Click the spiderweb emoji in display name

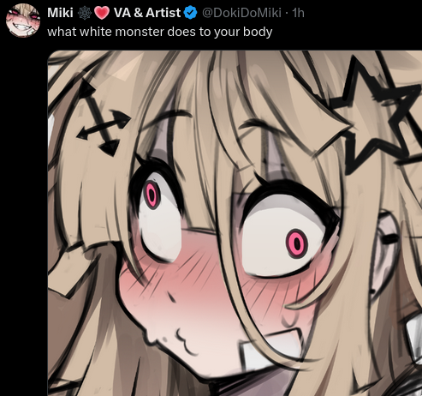[x=85, y=13]
